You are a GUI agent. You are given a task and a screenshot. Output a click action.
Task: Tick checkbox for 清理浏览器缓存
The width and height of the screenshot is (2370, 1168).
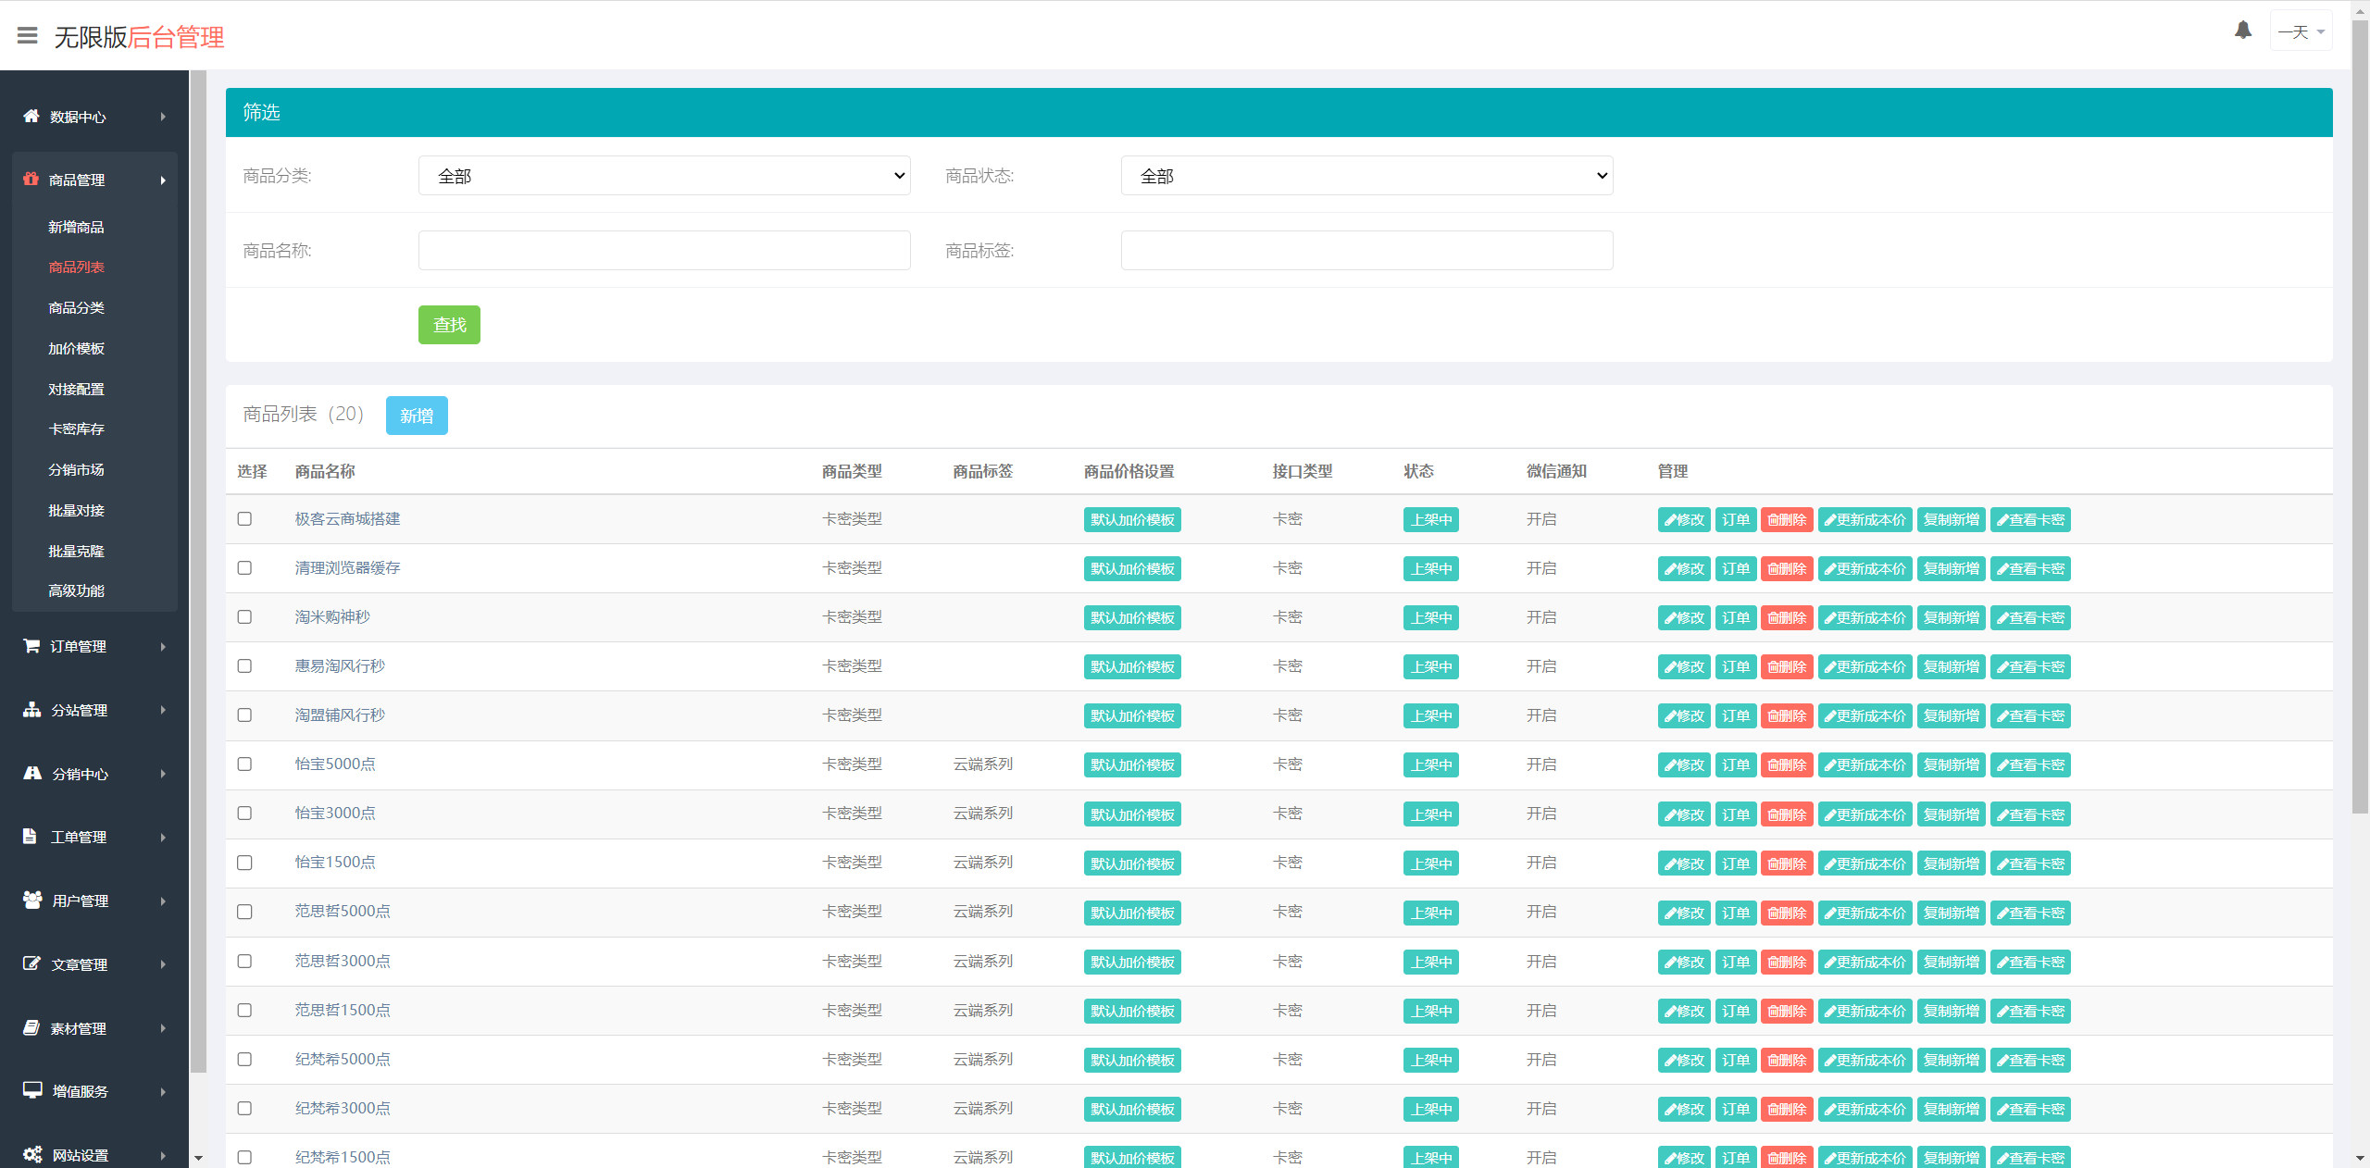click(244, 567)
